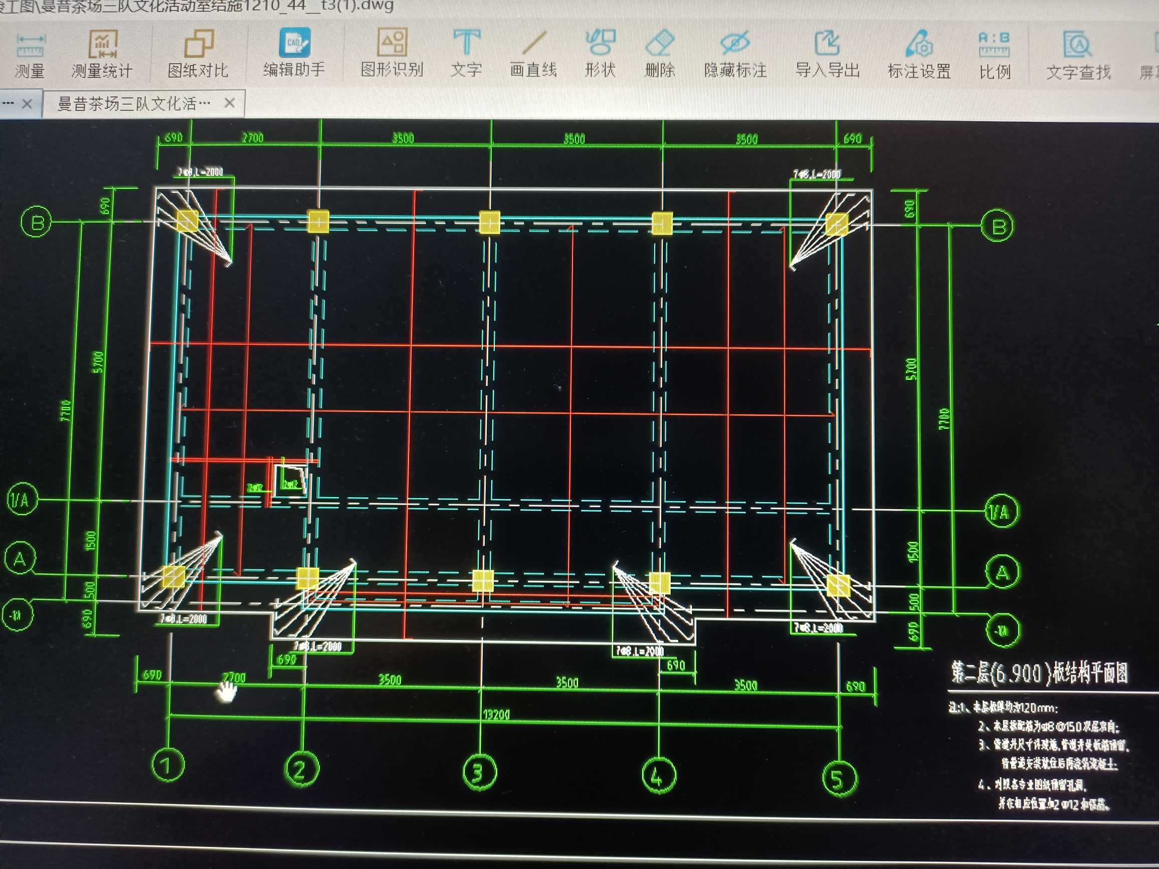Click the left axis bubble B

(36, 223)
